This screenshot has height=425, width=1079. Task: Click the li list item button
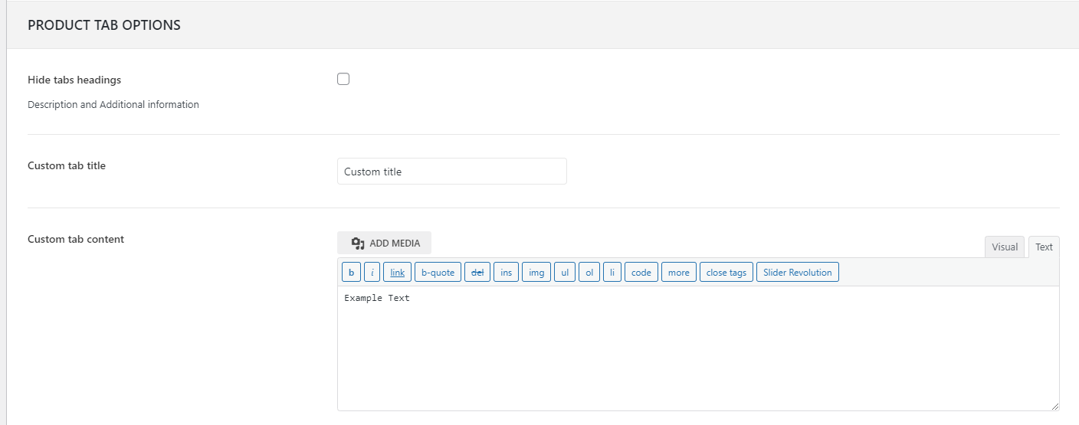click(x=612, y=273)
